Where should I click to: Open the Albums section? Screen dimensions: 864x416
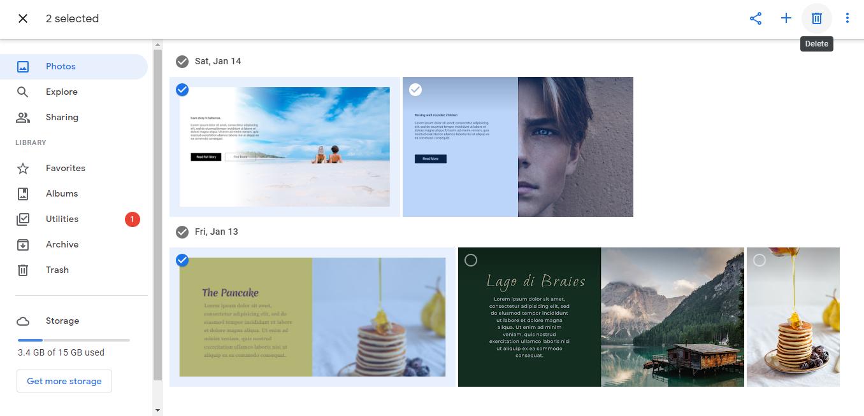[x=62, y=194]
